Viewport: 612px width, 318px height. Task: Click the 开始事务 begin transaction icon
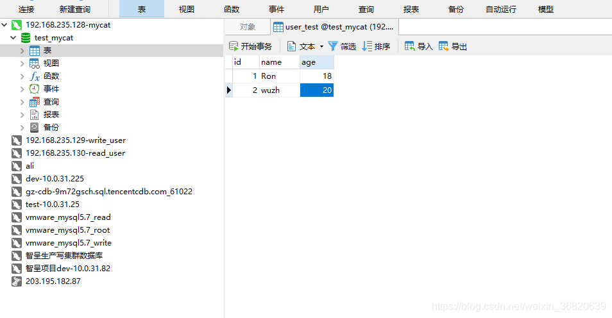234,46
